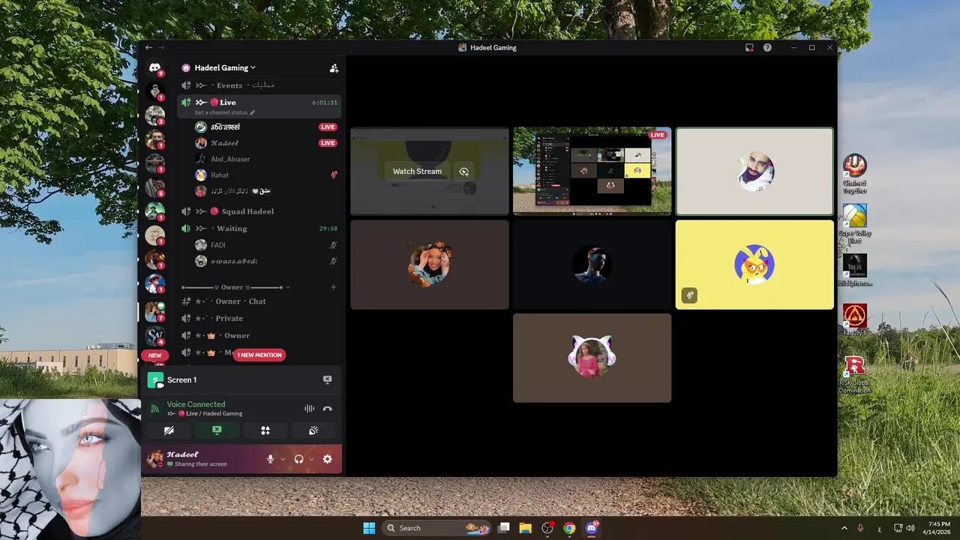Collapse the Owner category
The height and width of the screenshot is (540, 960).
[235, 287]
